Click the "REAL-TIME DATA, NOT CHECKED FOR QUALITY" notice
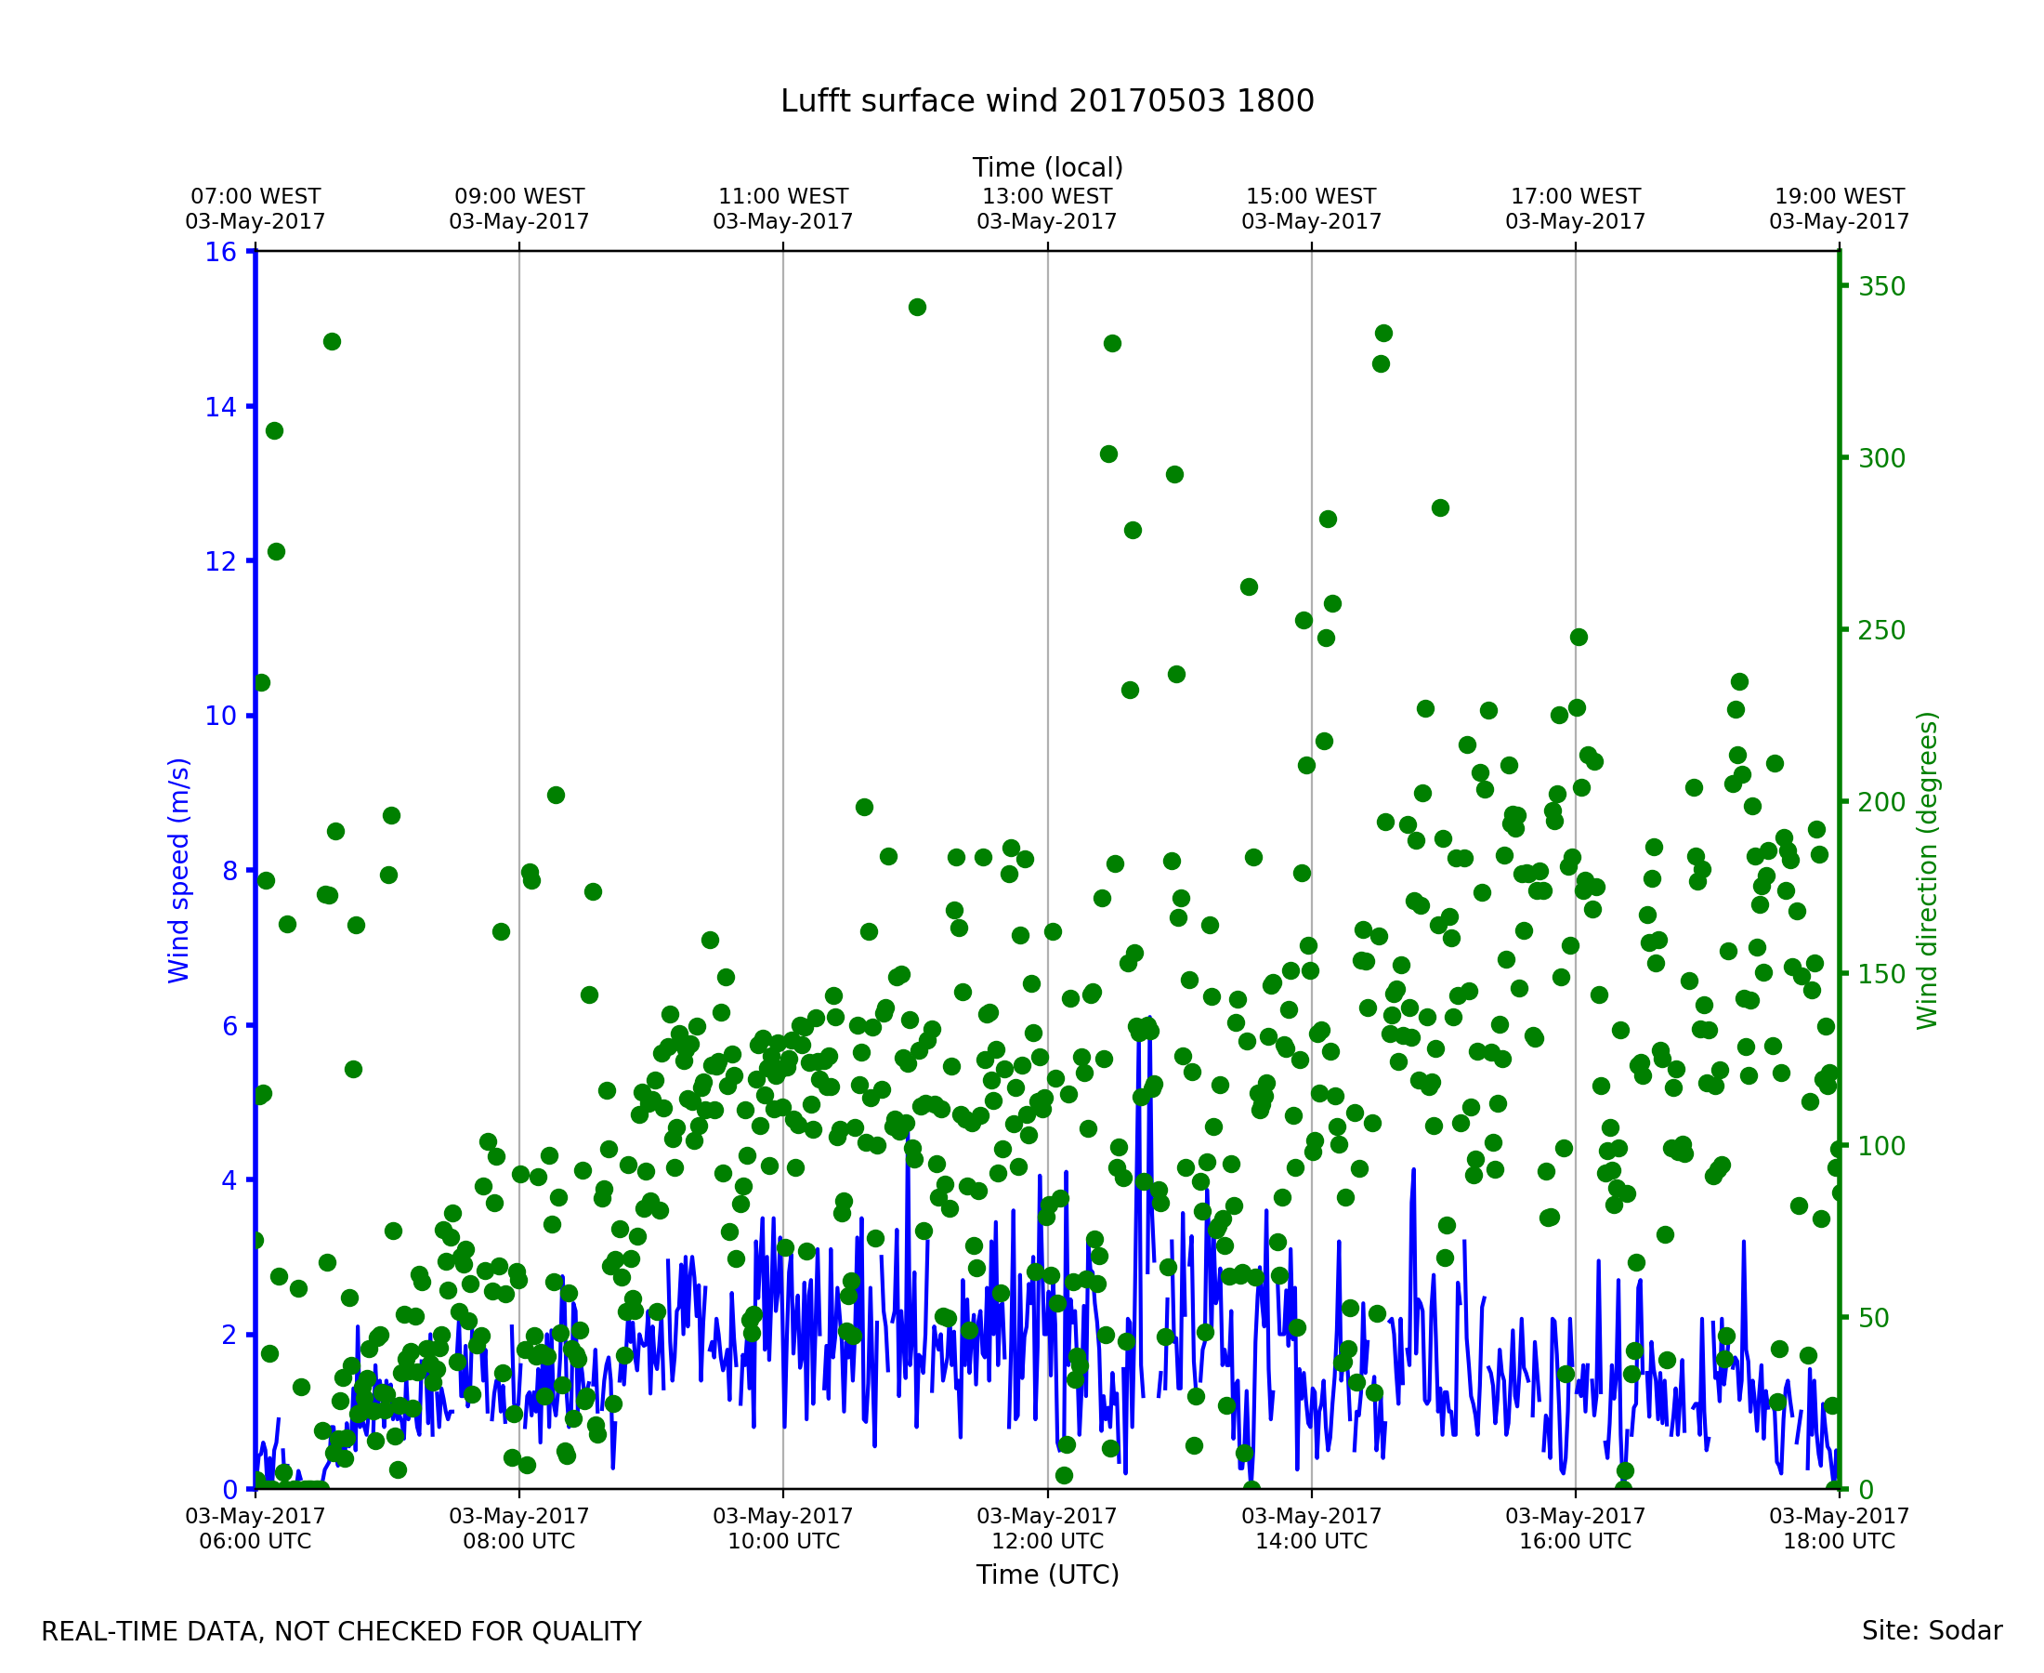Screen dimensions: 2044x1673 pos(341,1631)
